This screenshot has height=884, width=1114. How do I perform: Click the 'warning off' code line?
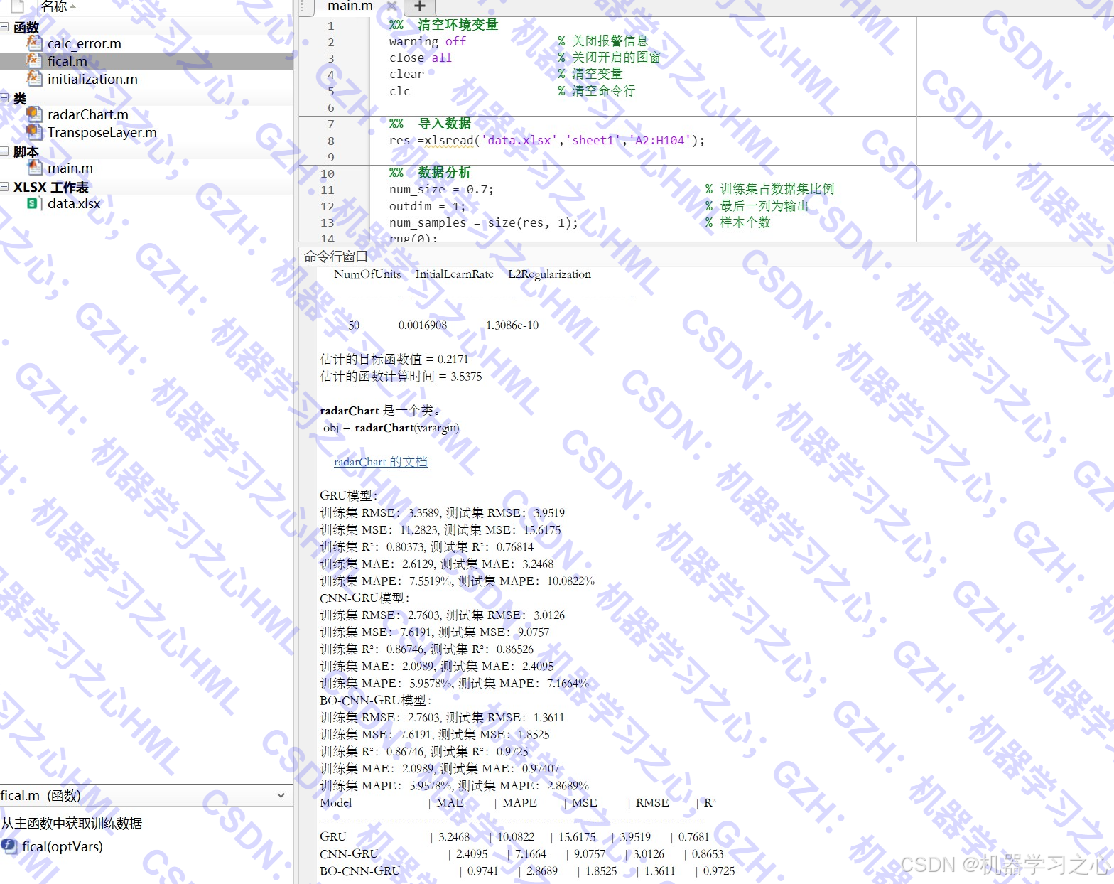[x=428, y=41]
